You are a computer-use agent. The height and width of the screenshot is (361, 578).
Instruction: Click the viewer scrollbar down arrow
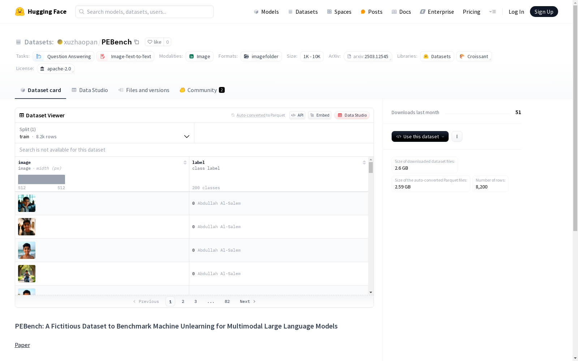point(371,292)
